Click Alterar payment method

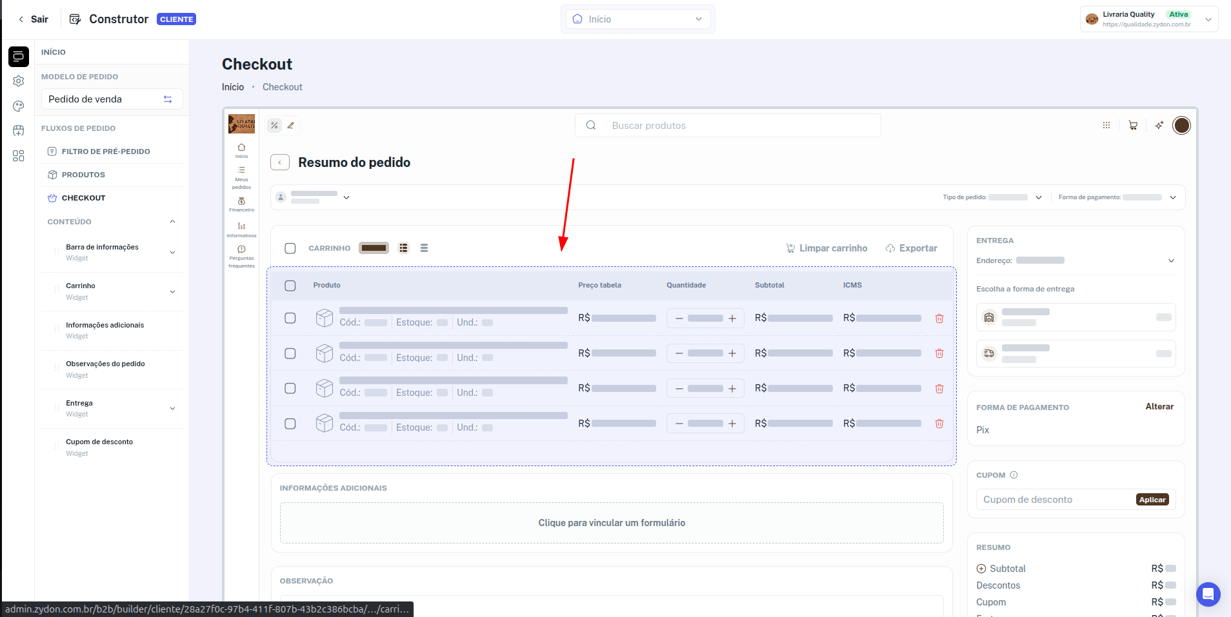click(x=1159, y=407)
